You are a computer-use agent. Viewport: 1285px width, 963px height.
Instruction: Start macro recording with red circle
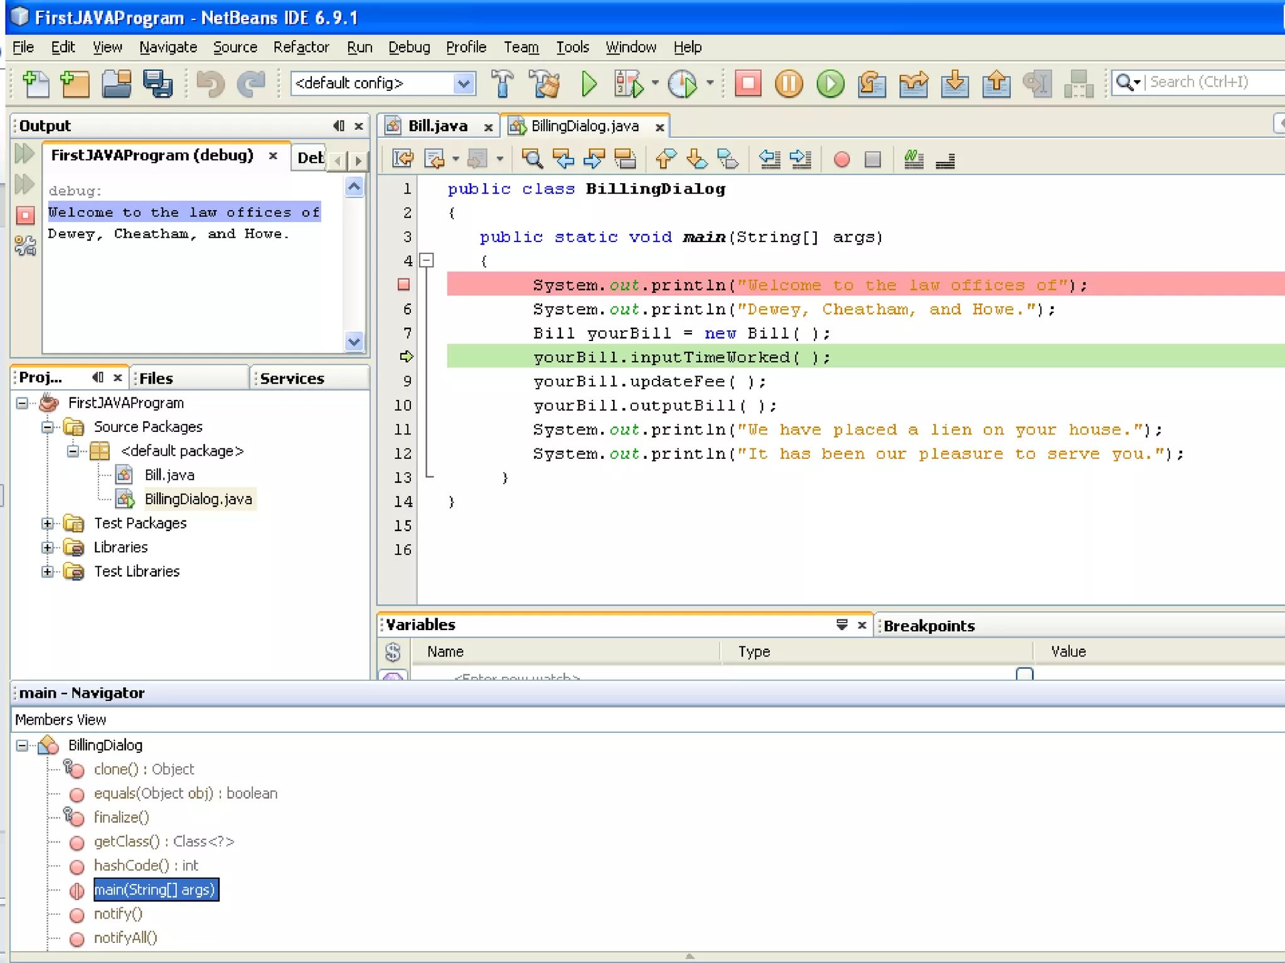842,159
